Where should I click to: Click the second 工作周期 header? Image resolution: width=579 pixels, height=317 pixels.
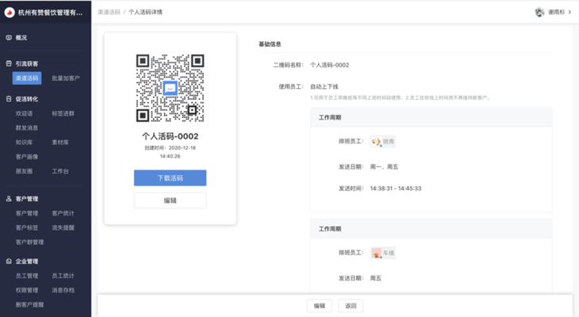click(330, 229)
